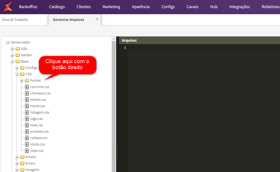Click the panel splitter handle dots
The height and width of the screenshot is (172, 280).
[118, 152]
